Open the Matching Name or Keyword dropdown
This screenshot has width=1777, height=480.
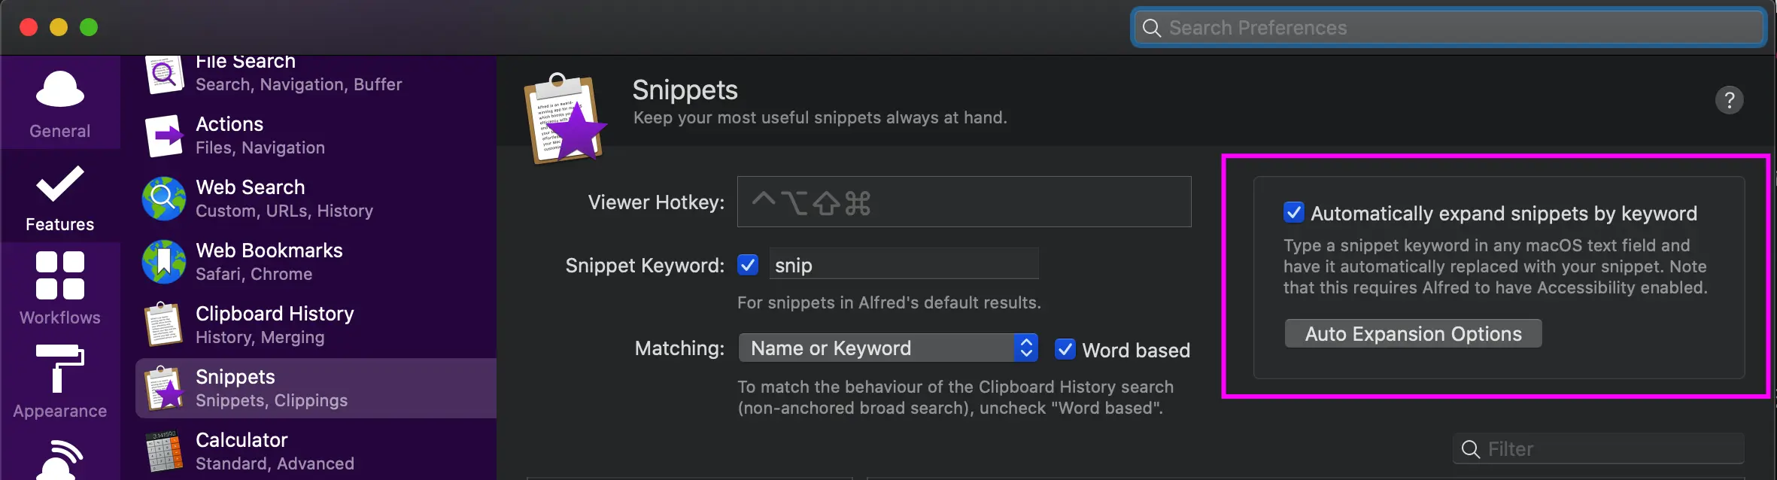click(x=888, y=348)
